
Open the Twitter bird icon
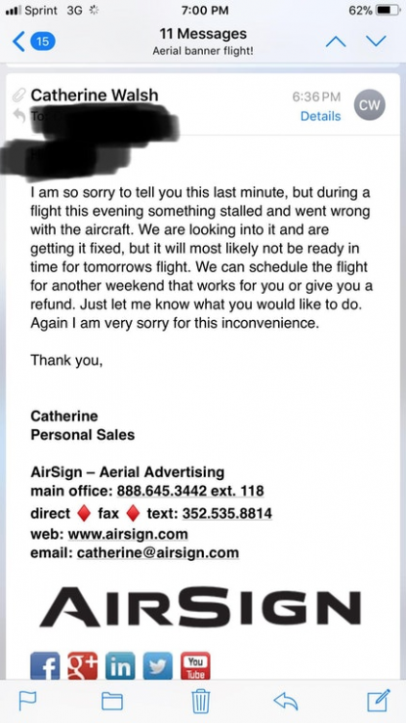158,666
